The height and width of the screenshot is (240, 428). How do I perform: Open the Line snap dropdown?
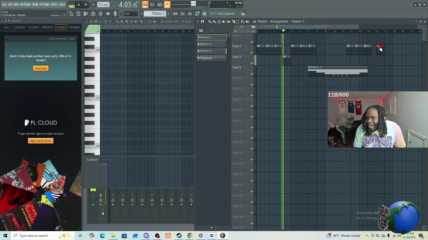coord(130,14)
